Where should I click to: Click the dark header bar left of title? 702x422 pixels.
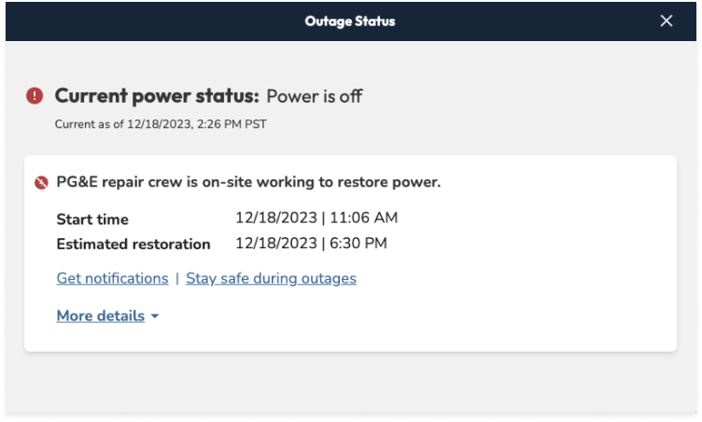(140, 21)
